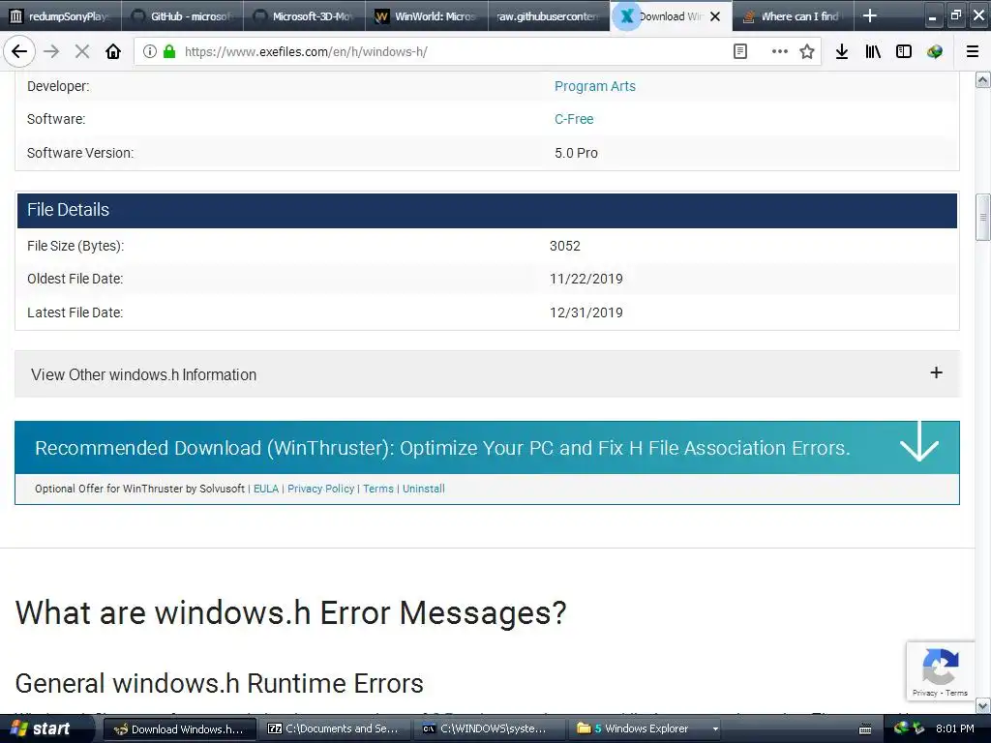
Task: Open the downloads panel
Action: pyautogui.click(x=842, y=52)
